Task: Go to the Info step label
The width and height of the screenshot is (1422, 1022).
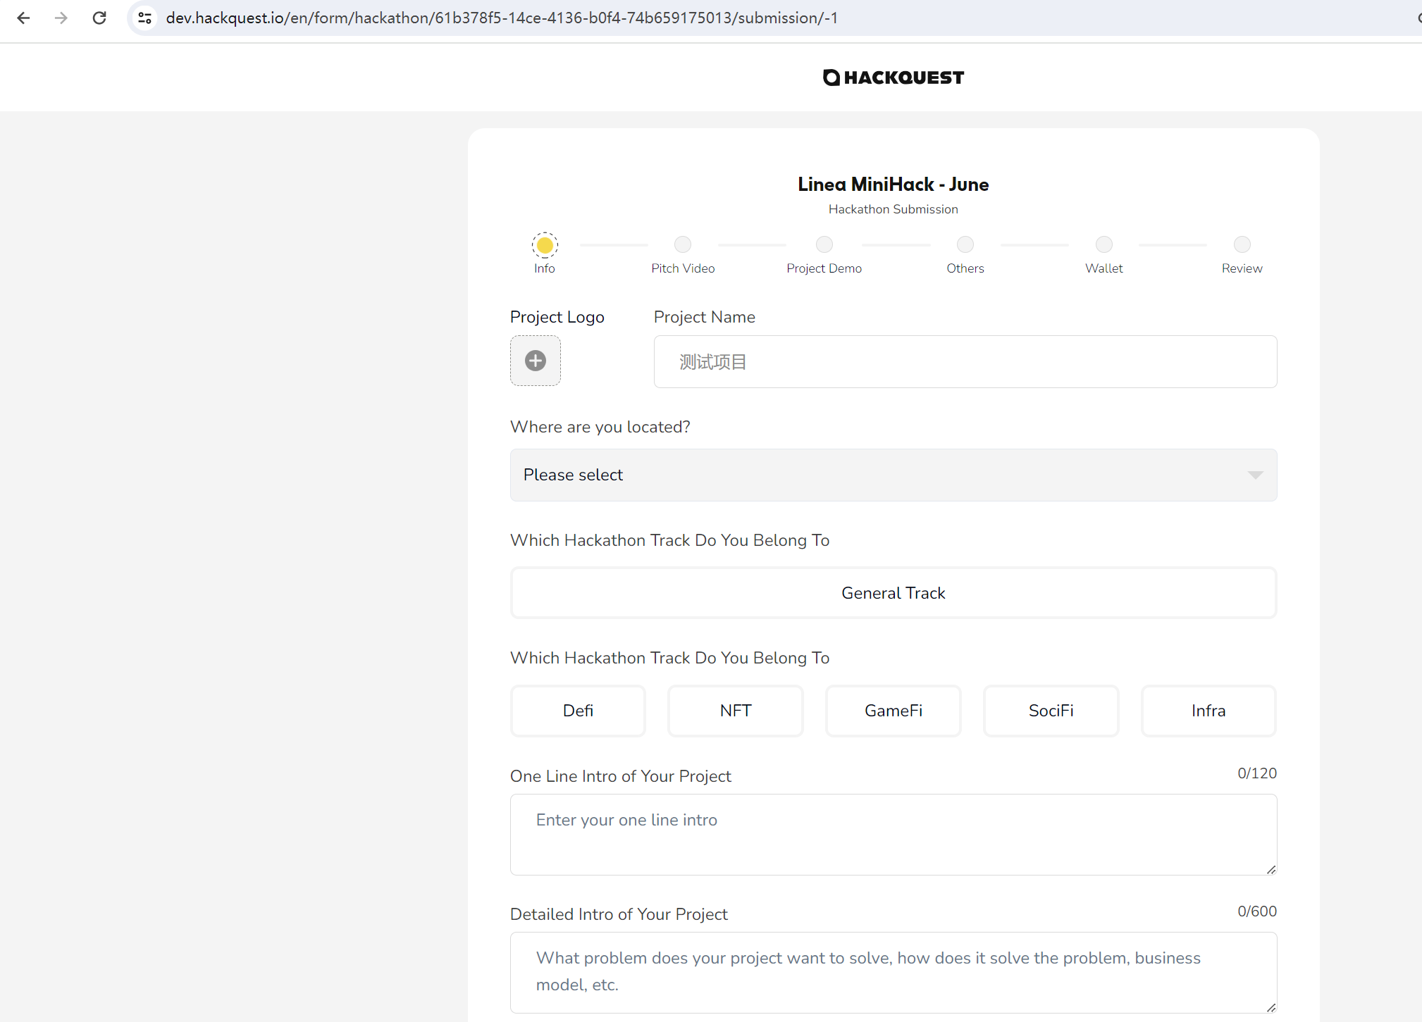Action: click(545, 268)
